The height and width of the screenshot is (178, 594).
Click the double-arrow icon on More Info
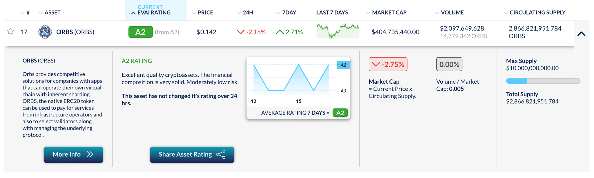pyautogui.click(x=90, y=154)
